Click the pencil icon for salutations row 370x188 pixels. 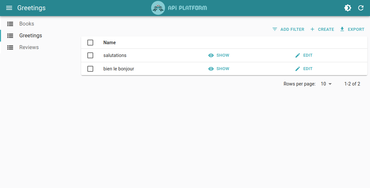[298, 55]
